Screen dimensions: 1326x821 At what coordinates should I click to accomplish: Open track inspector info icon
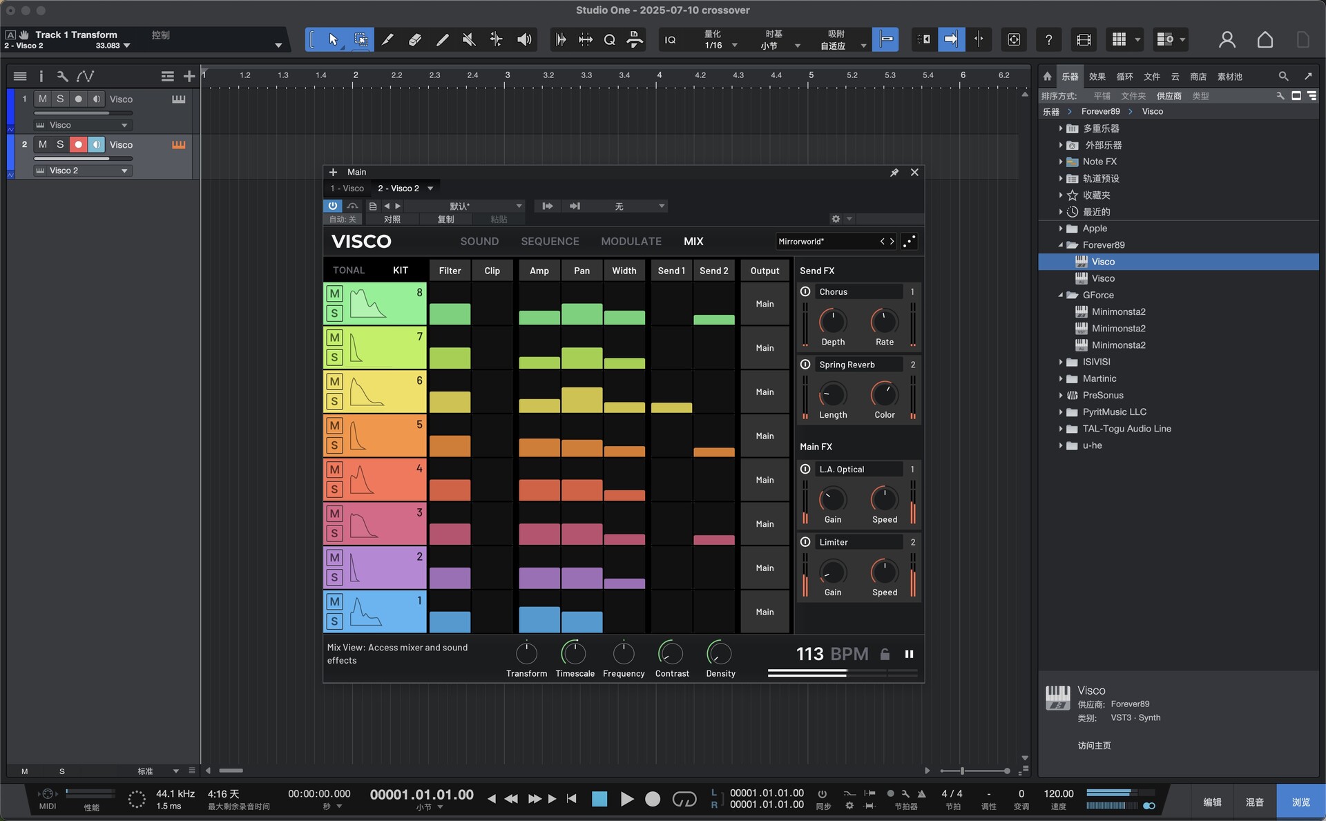point(41,76)
